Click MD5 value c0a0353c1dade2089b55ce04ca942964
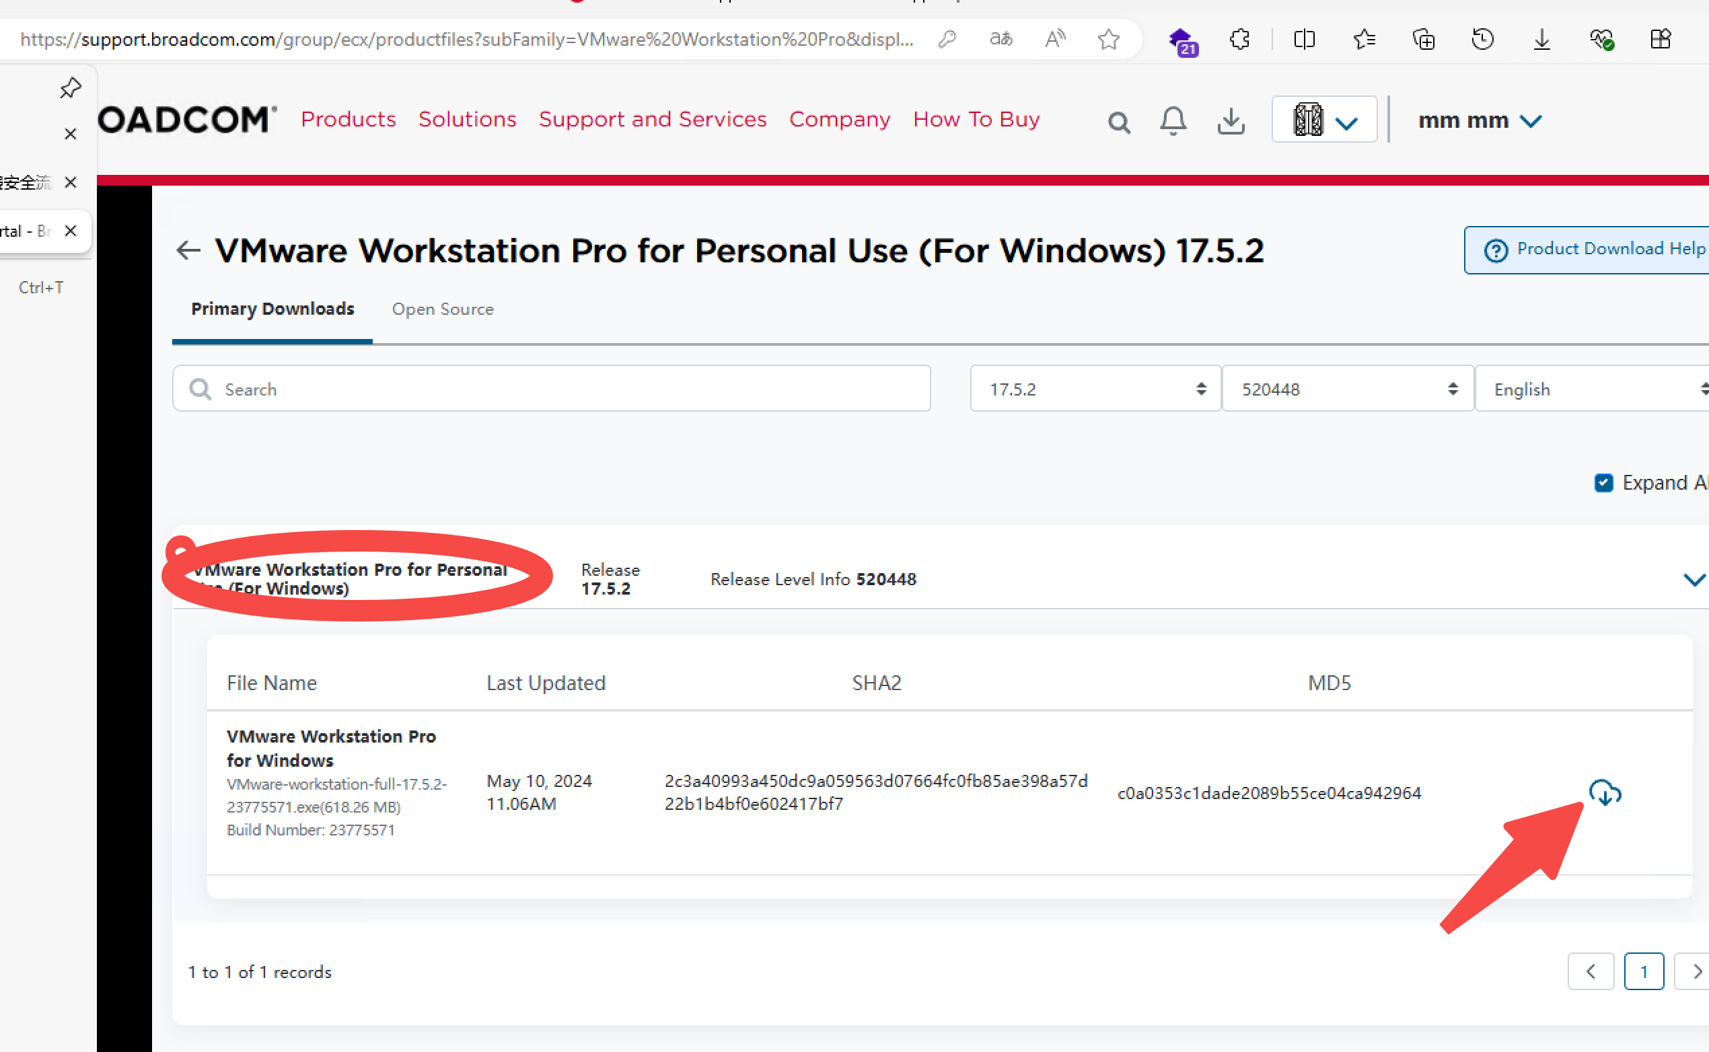This screenshot has height=1052, width=1709. 1268,792
